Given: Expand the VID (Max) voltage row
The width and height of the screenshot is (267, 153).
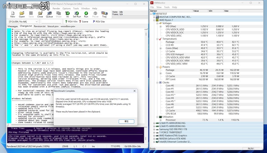Looking at the screenshot, I should (x=161, y=26).
